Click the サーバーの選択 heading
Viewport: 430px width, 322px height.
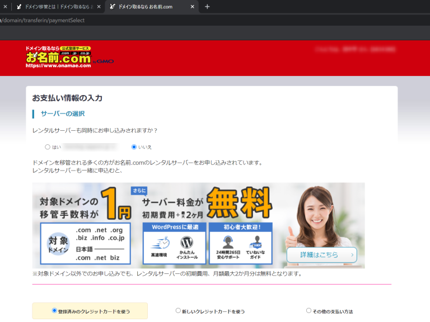pos(63,113)
